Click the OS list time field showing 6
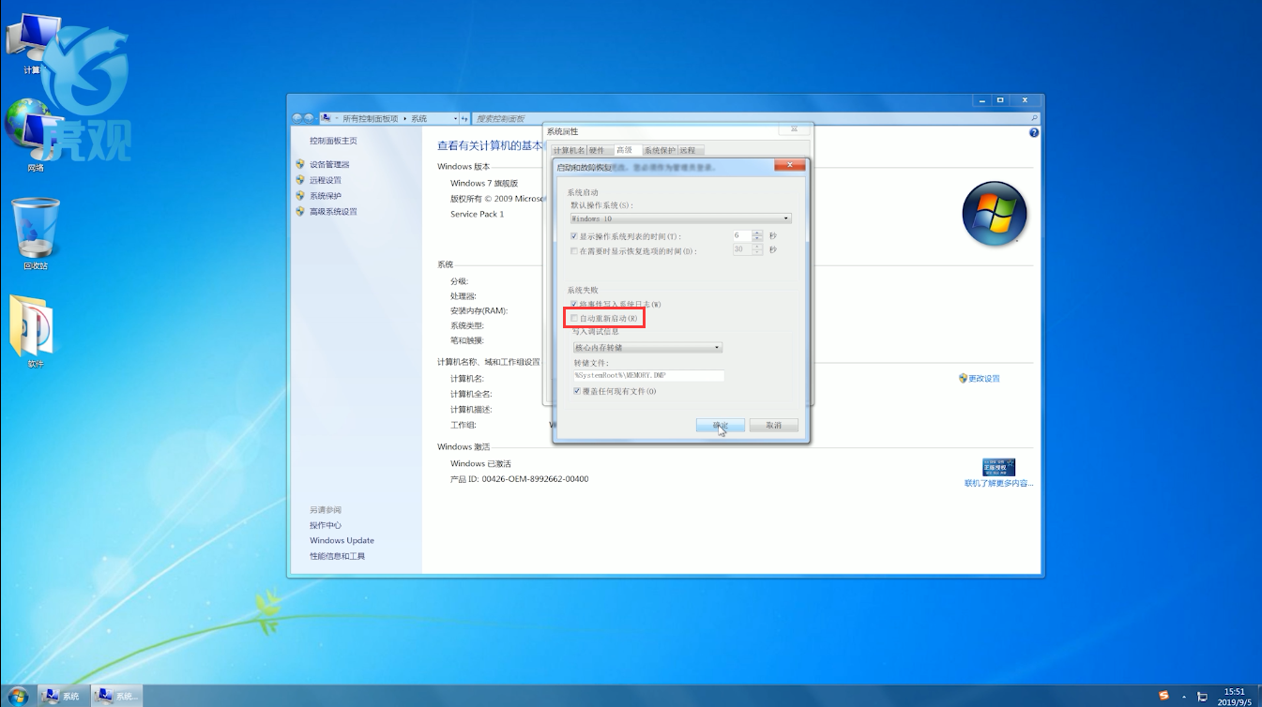 (742, 236)
